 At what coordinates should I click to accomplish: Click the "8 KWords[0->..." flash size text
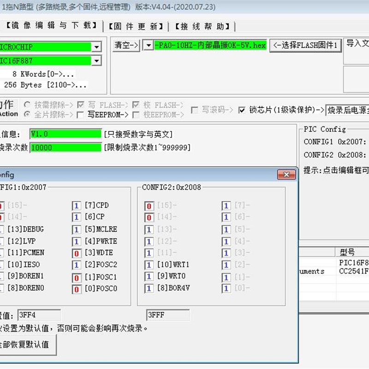(43, 74)
